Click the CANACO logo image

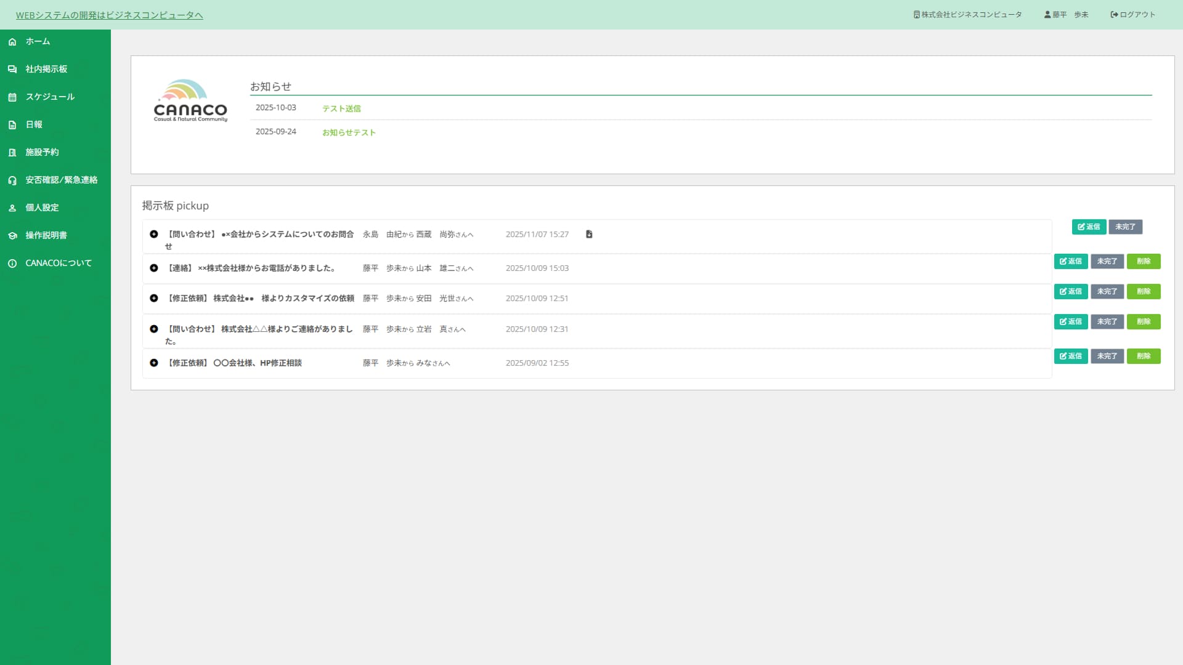(x=190, y=101)
